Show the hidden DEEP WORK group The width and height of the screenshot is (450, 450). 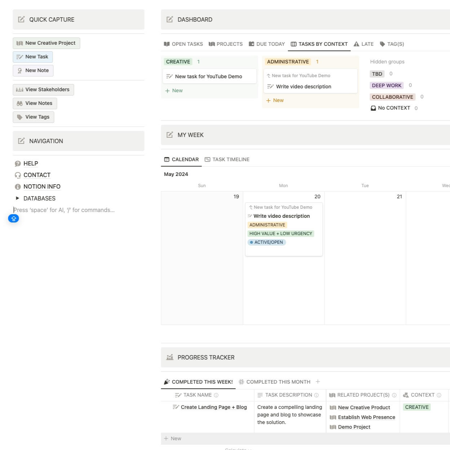(387, 85)
